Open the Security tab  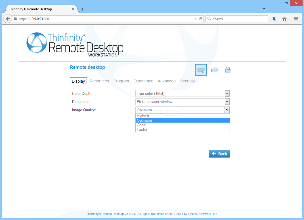point(187,81)
